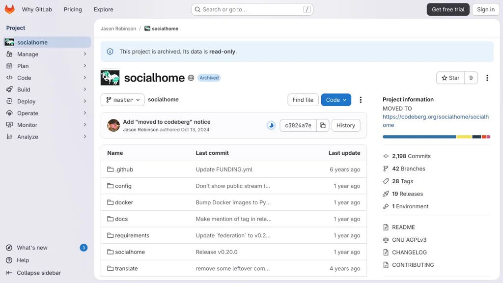Open the docker folder
The height and width of the screenshot is (283, 503).
point(124,202)
